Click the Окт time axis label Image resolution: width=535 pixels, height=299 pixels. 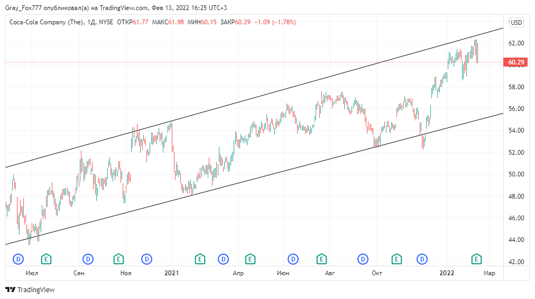click(x=377, y=273)
